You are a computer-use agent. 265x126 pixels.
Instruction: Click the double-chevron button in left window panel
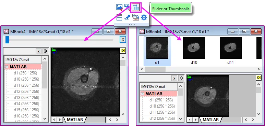(45, 51)
